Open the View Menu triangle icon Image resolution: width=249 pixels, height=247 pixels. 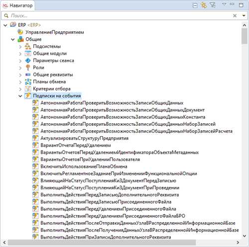tap(224, 4)
